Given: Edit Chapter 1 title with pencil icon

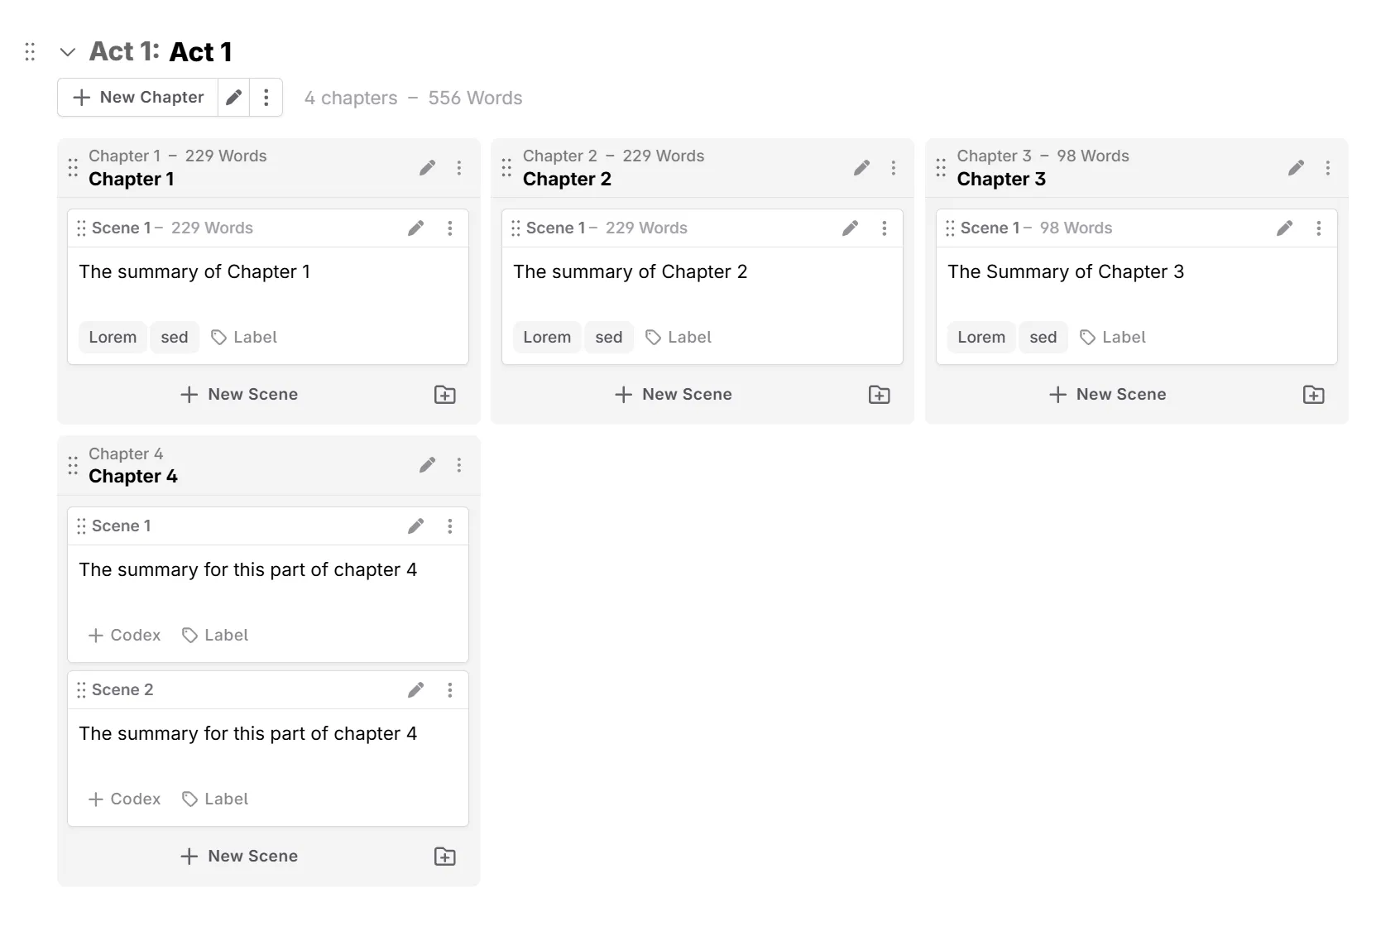Looking at the screenshot, I should pos(427,168).
